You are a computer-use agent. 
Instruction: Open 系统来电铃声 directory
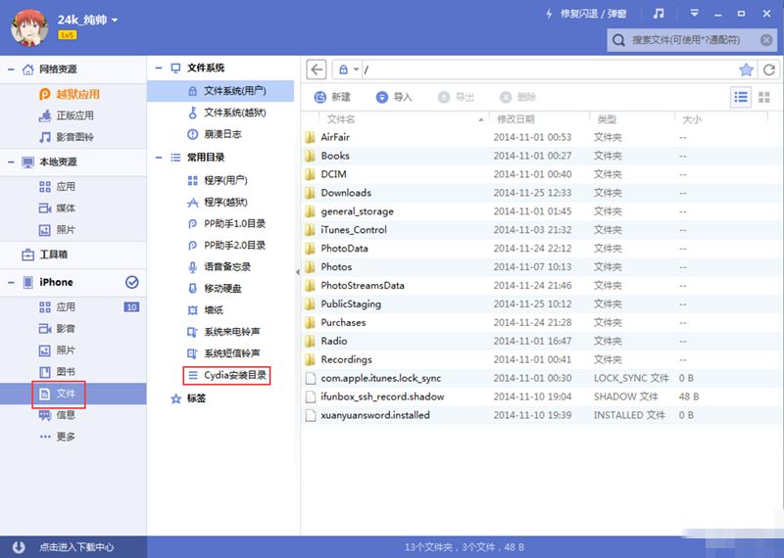pyautogui.click(x=221, y=332)
